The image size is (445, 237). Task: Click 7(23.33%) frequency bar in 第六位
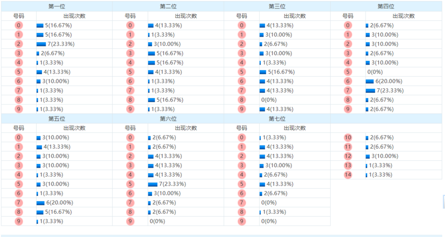pyautogui.click(x=153, y=184)
